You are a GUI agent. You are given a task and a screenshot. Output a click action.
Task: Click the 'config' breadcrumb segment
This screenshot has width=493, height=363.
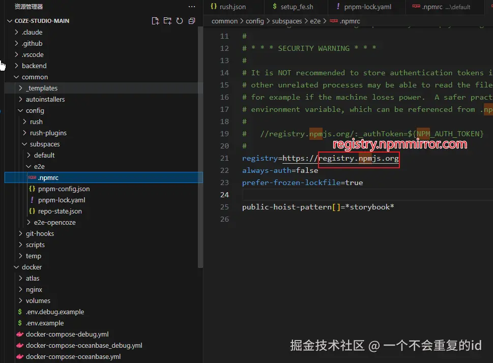(255, 21)
